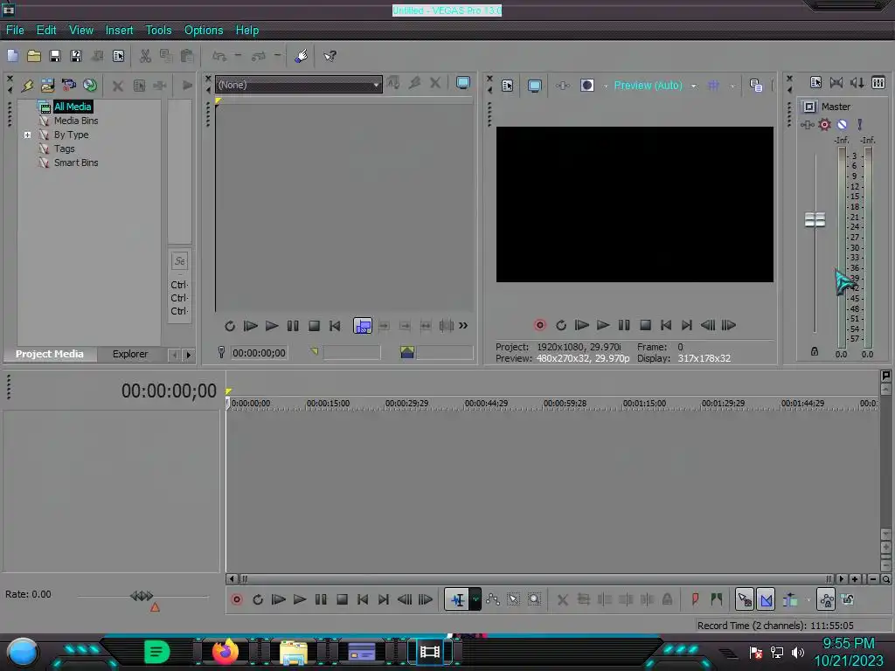Expand Trimmer toolbar overflow chevron
The width and height of the screenshot is (895, 671).
click(463, 326)
